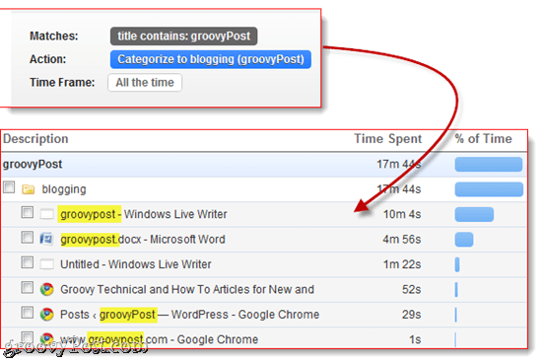Tick checkbox for groovypost - Windows Live Writer
The height and width of the screenshot is (363, 542).
[x=28, y=212]
